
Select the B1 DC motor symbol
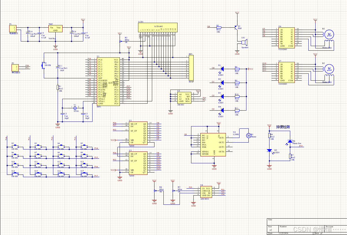coord(248,136)
